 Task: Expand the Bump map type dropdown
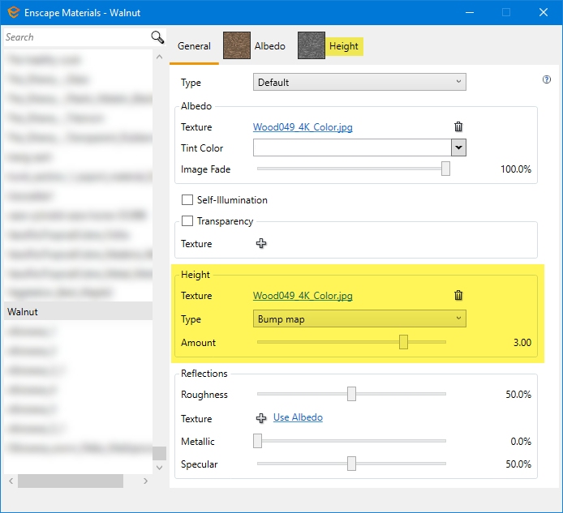pos(359,318)
